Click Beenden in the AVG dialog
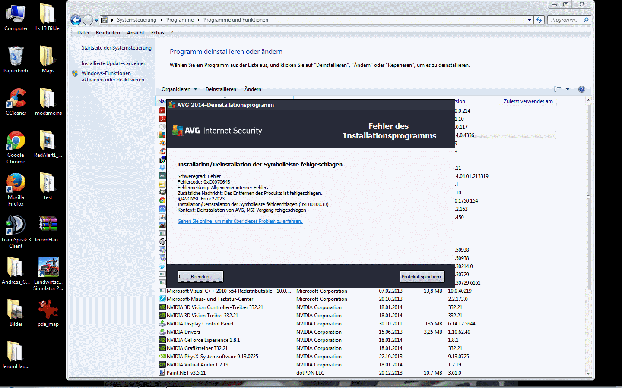Screen dimensions: 622x388 (x=200, y=277)
